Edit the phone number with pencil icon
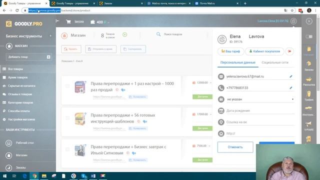 pos(291,88)
